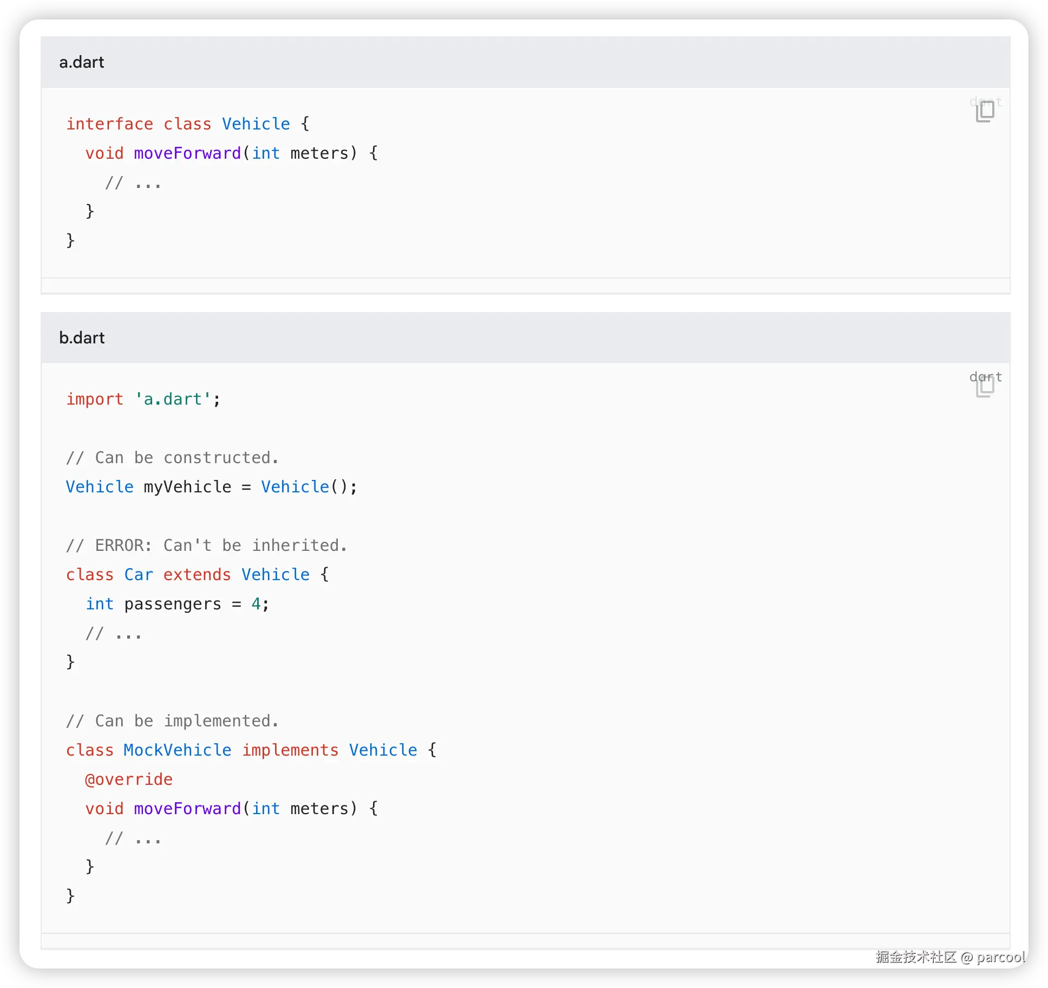1048x988 pixels.
Task: Click the '// Can be constructed.' comment
Action: (172, 458)
